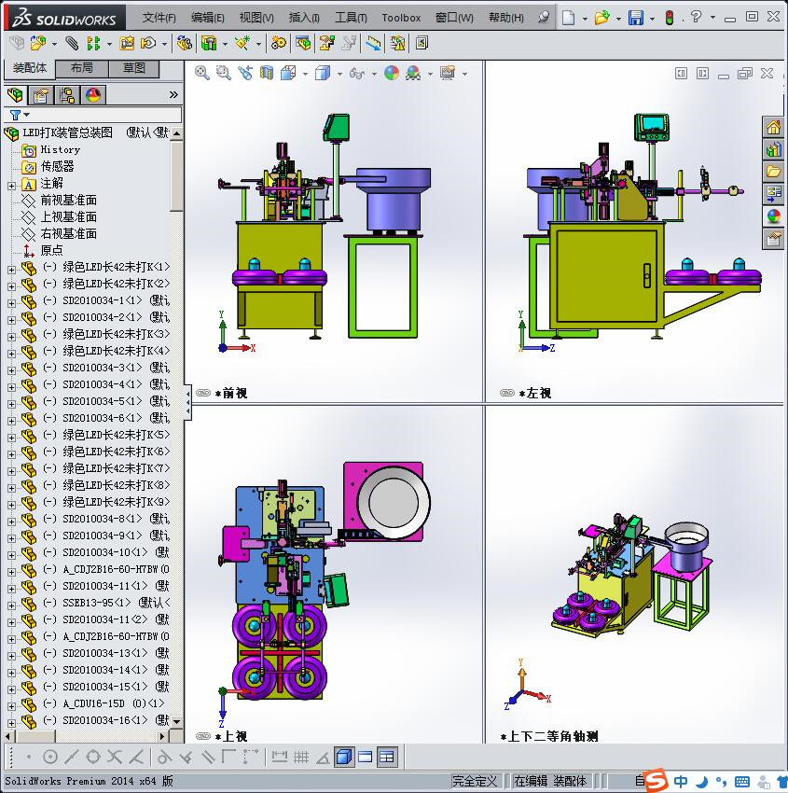Switch to DisplayManager color wheel tab

[93, 95]
